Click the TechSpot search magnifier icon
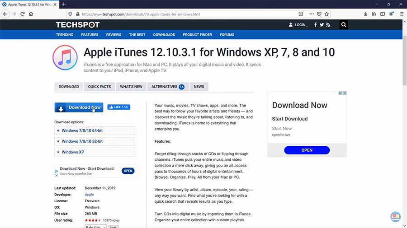This screenshot has height=228, width=407. 344,25
